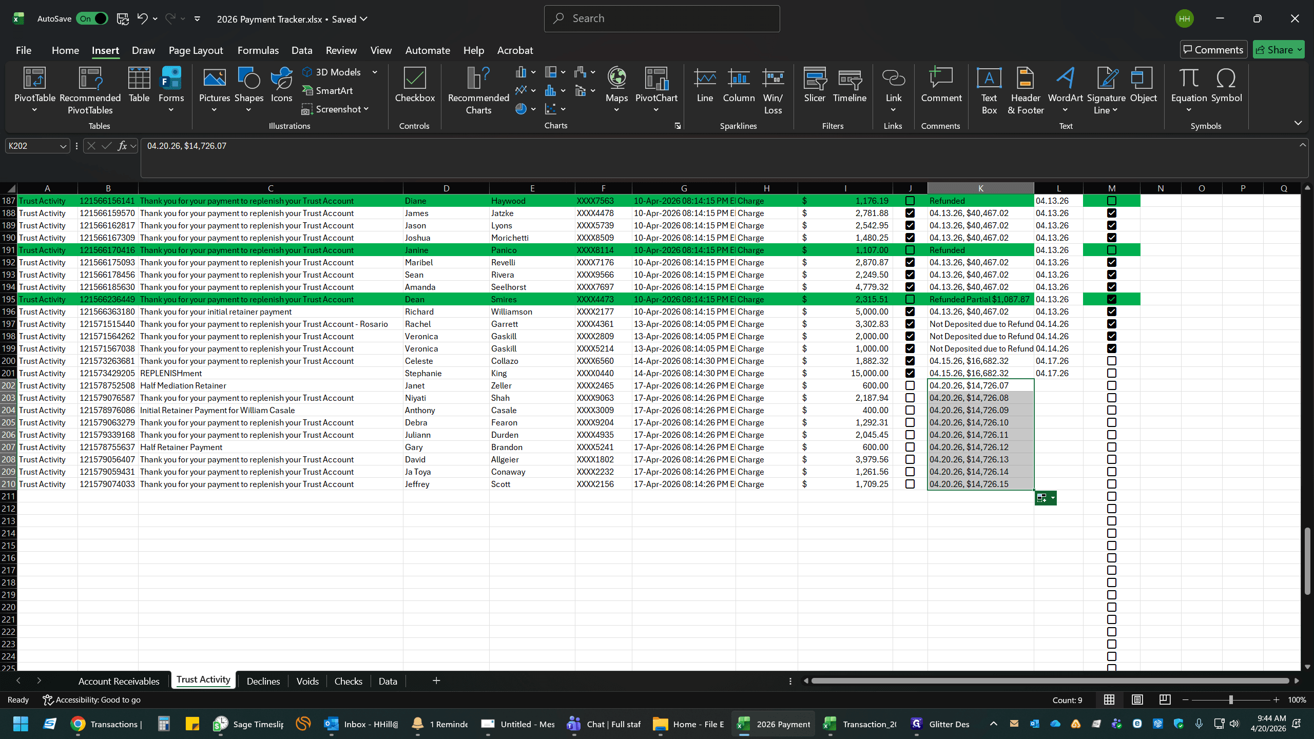The image size is (1314, 739).
Task: Collapse the ribbon with the chevron
Action: point(1298,123)
